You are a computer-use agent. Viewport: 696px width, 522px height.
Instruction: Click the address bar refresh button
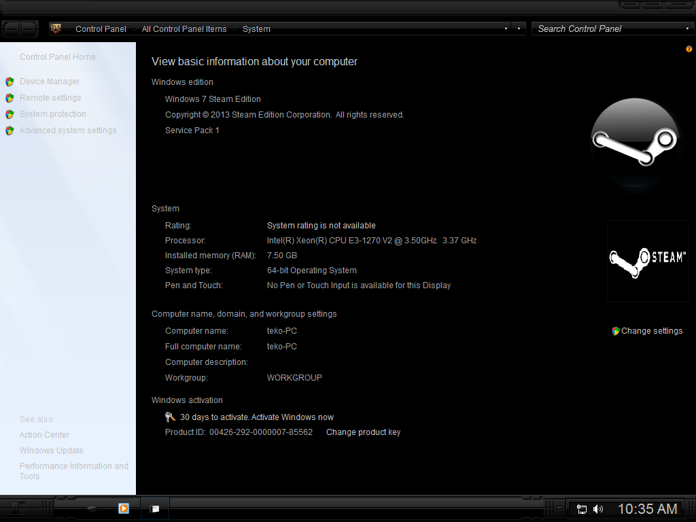519,29
